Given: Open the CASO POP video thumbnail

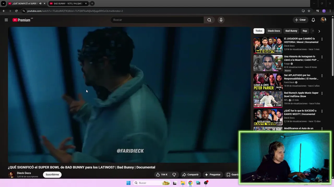Looking at the screenshot, I should coord(268,63).
